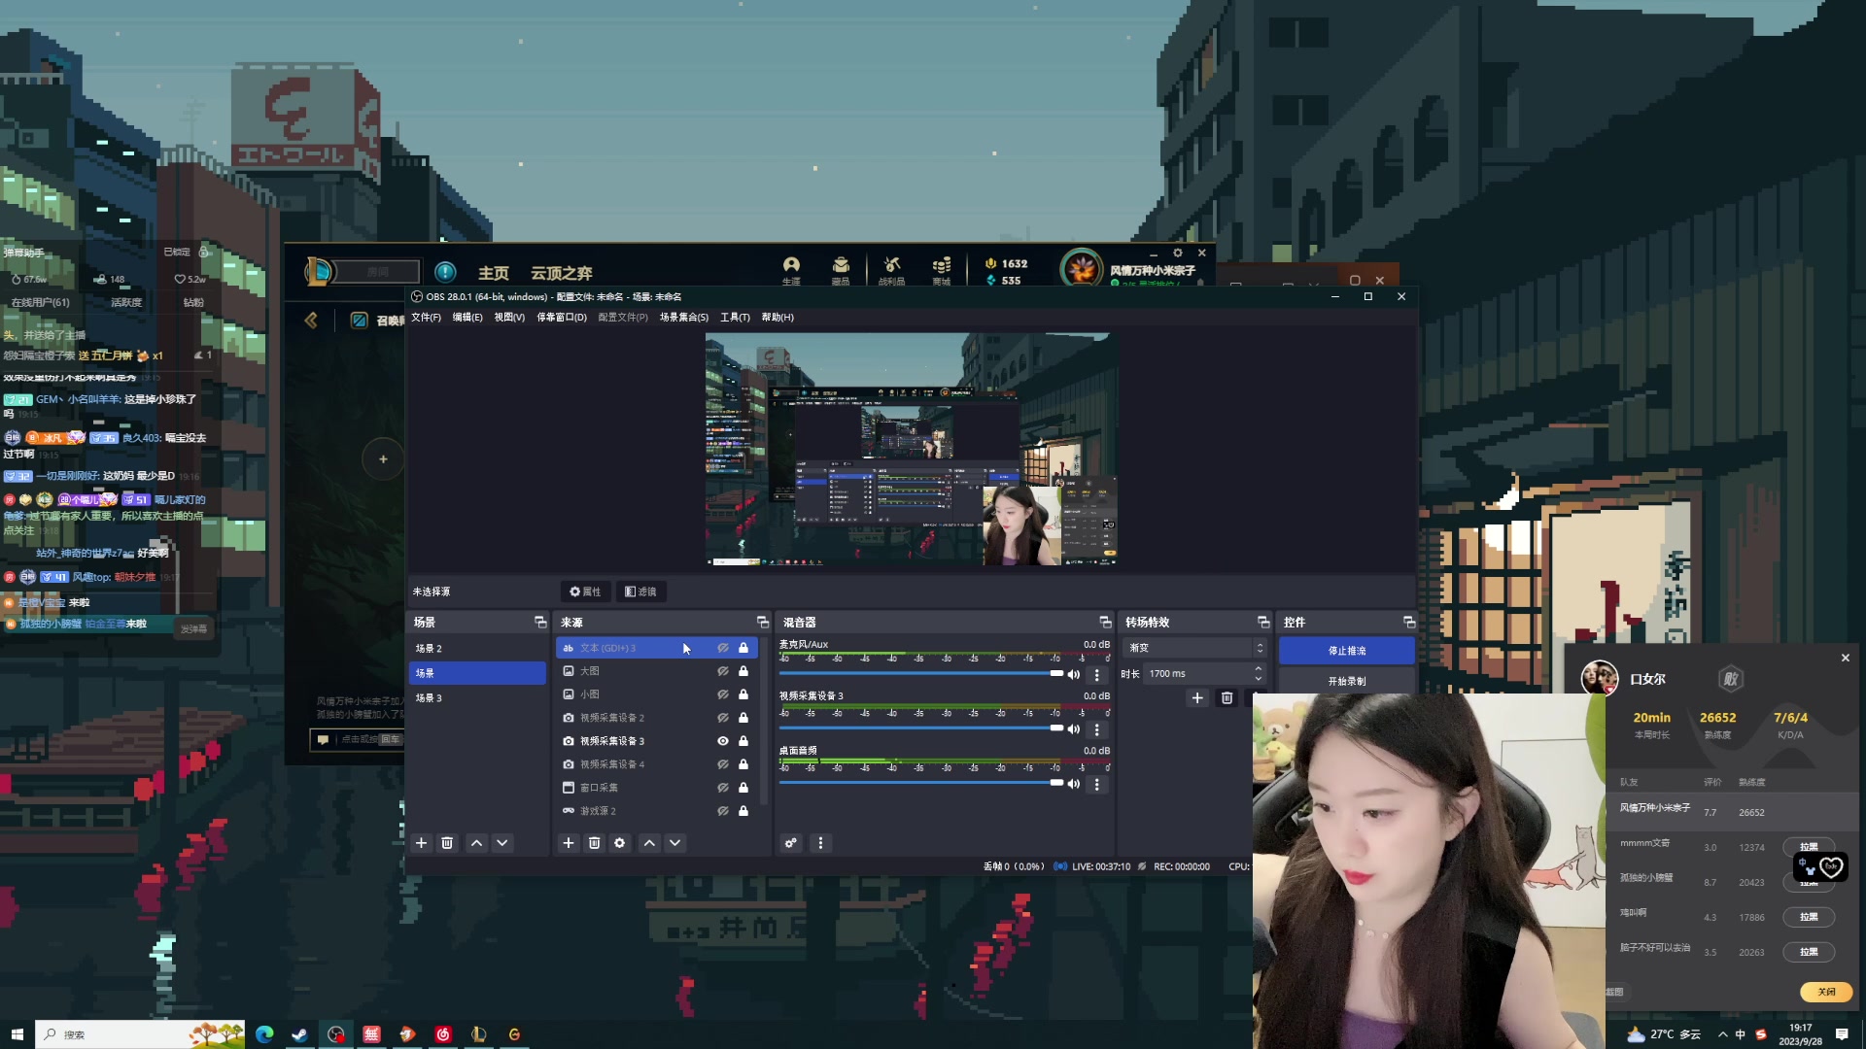Screen dimensions: 1866x1049
Task: Open the 渐变 transition dropdown
Action: (1195, 648)
